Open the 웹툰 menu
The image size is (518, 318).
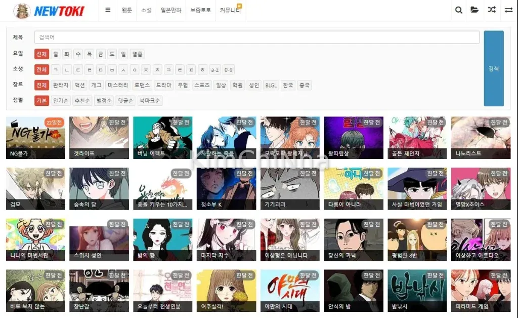(x=127, y=11)
